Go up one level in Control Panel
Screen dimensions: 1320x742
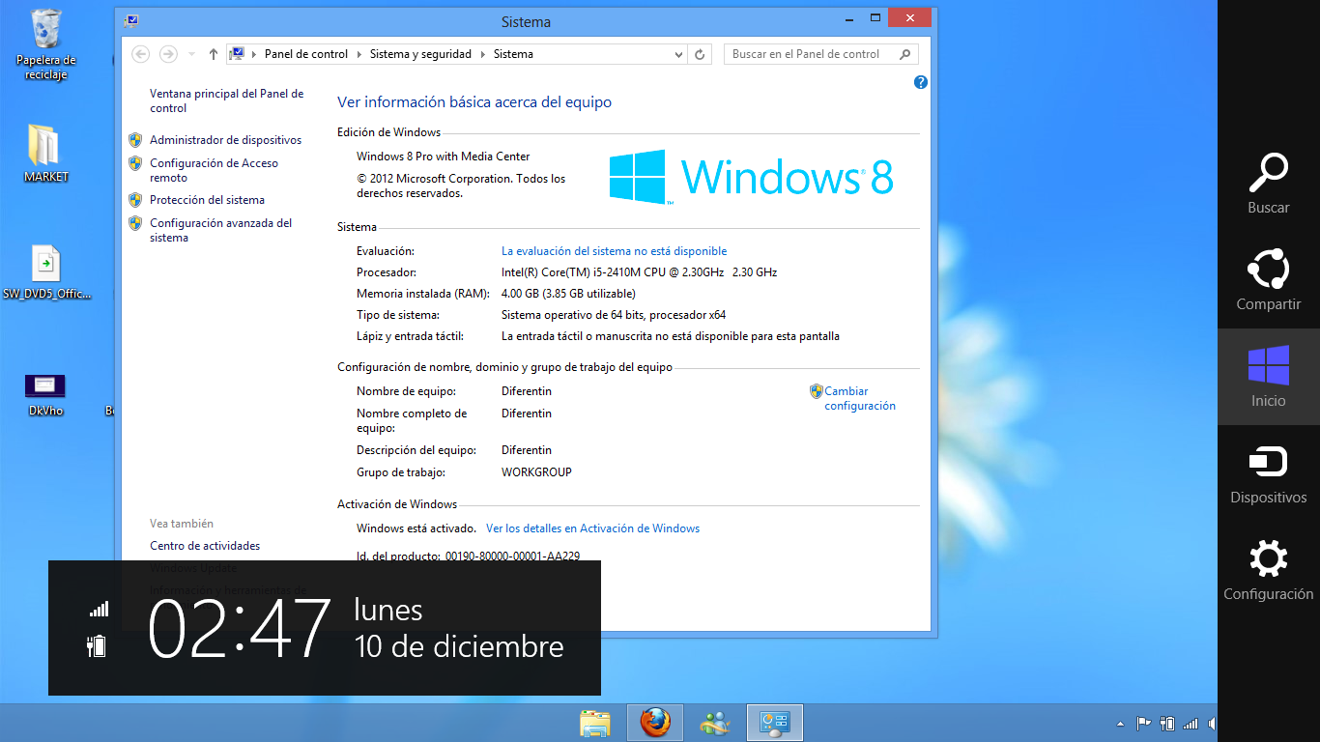click(214, 54)
